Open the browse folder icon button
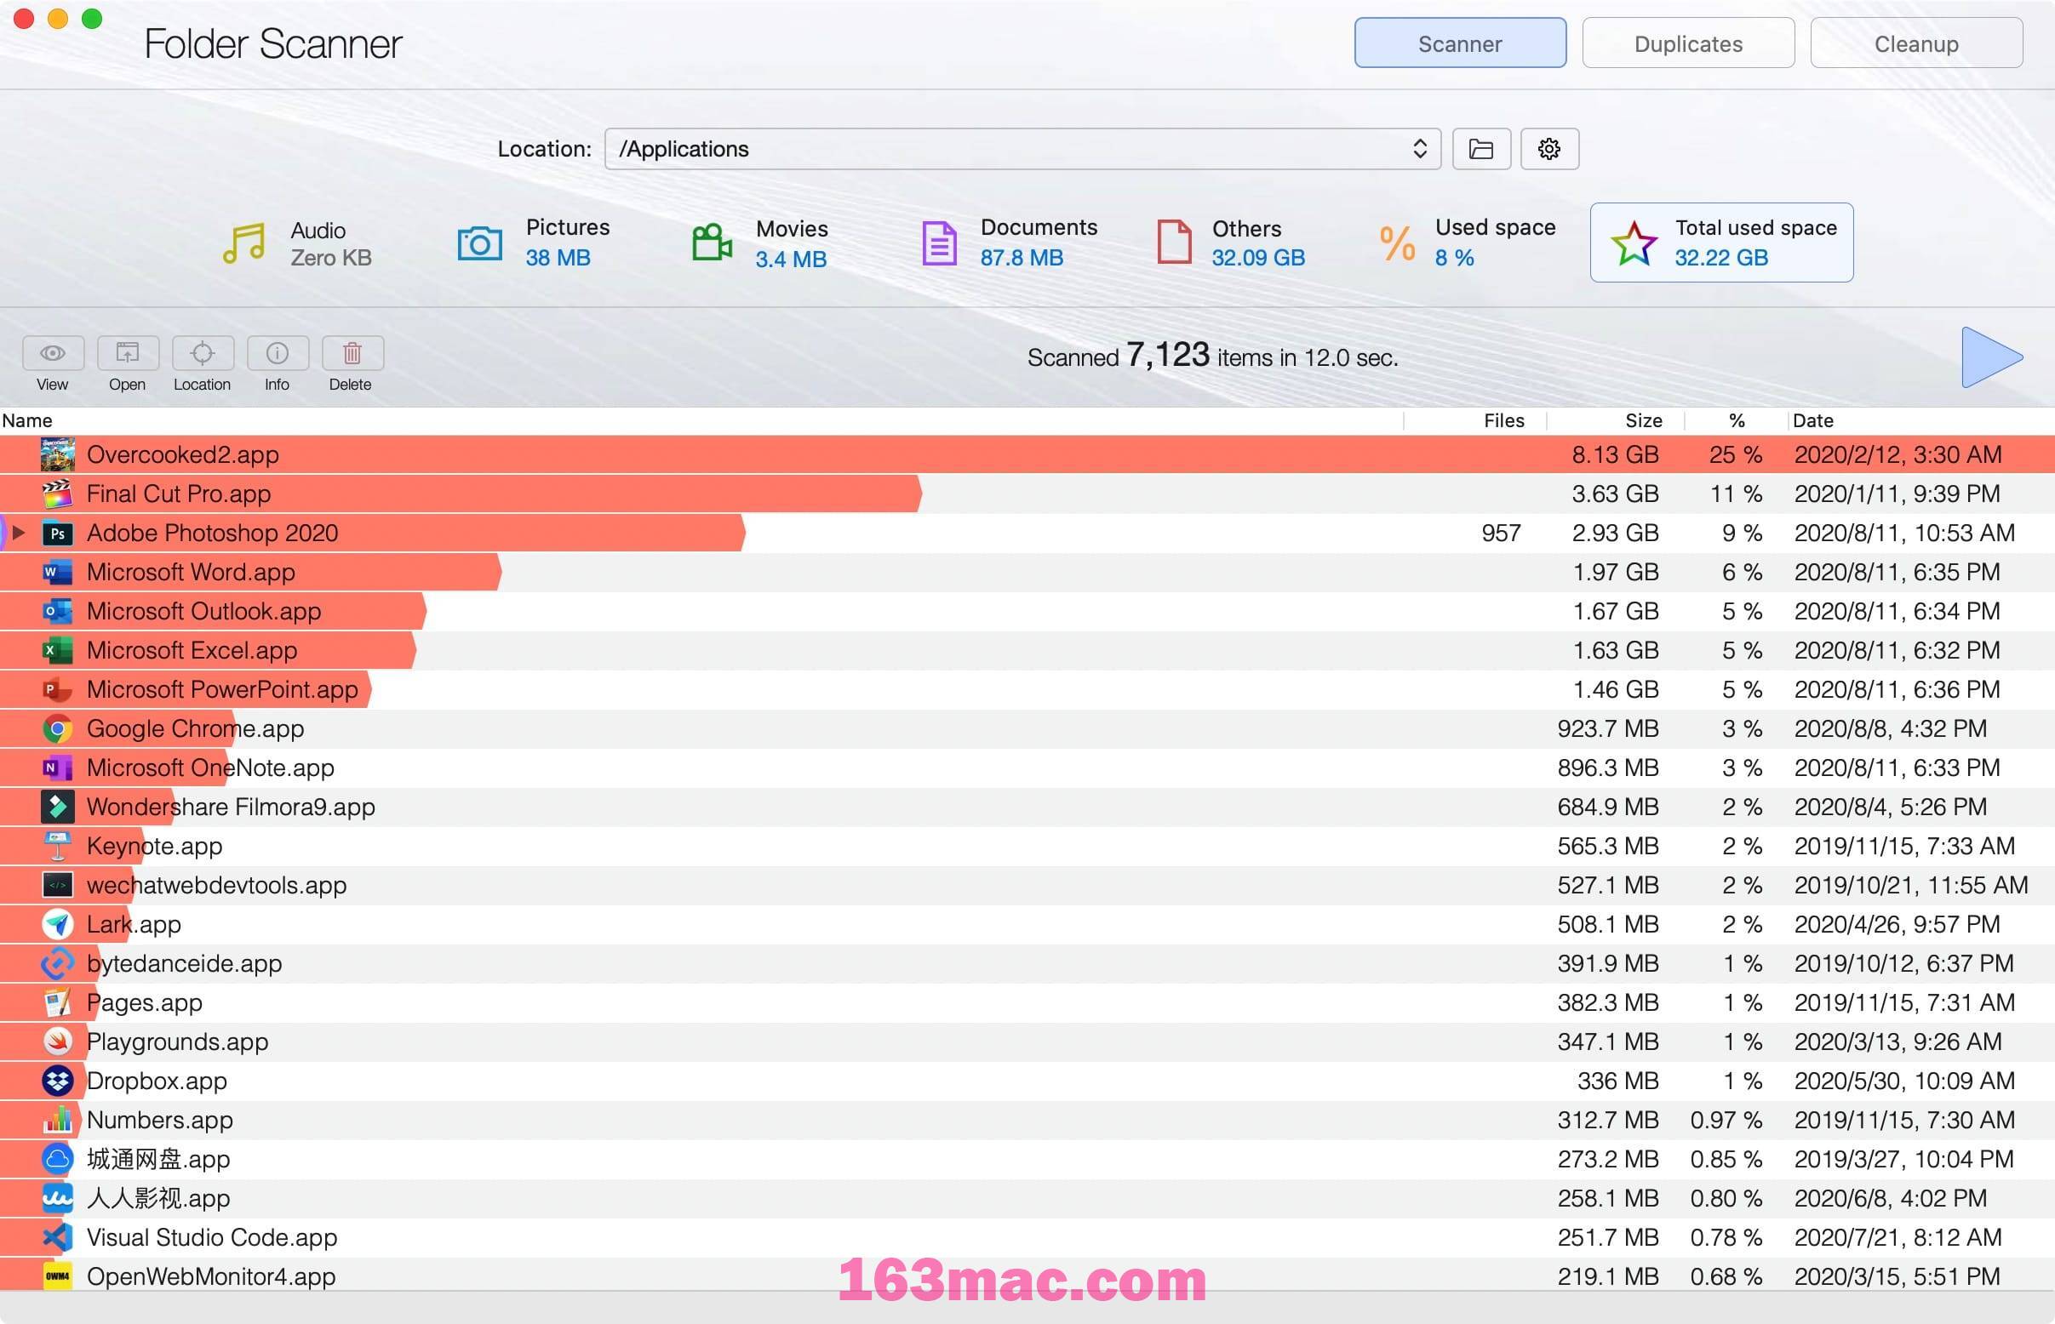The image size is (2055, 1324). (x=1480, y=149)
